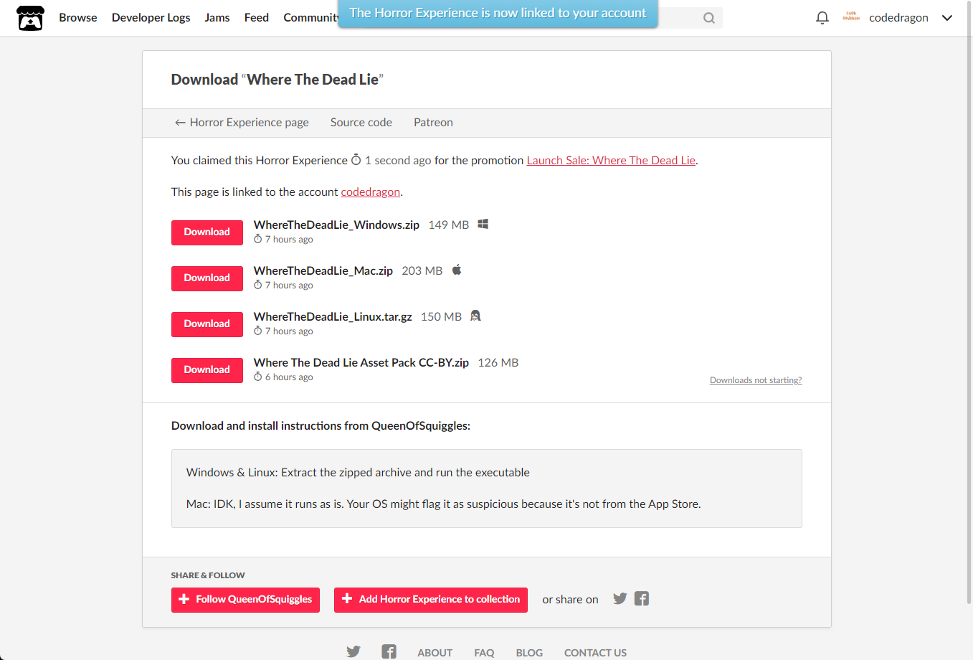Click clock icon under Linux.tar.gz file

(258, 331)
